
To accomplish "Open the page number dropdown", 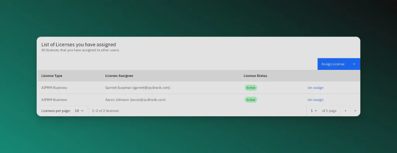I will [314, 111].
